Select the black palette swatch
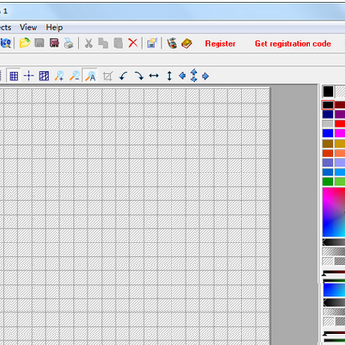 click(x=328, y=104)
